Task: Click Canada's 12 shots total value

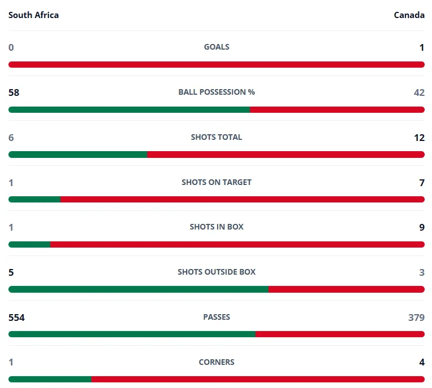Action: click(420, 138)
